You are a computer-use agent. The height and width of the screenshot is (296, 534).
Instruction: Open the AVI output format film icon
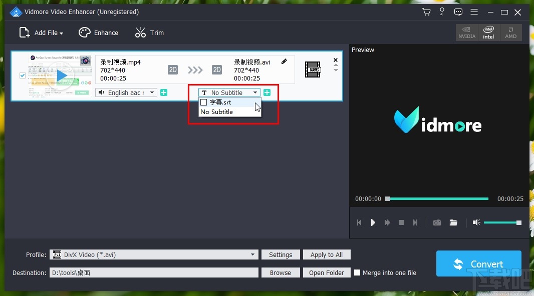click(313, 69)
